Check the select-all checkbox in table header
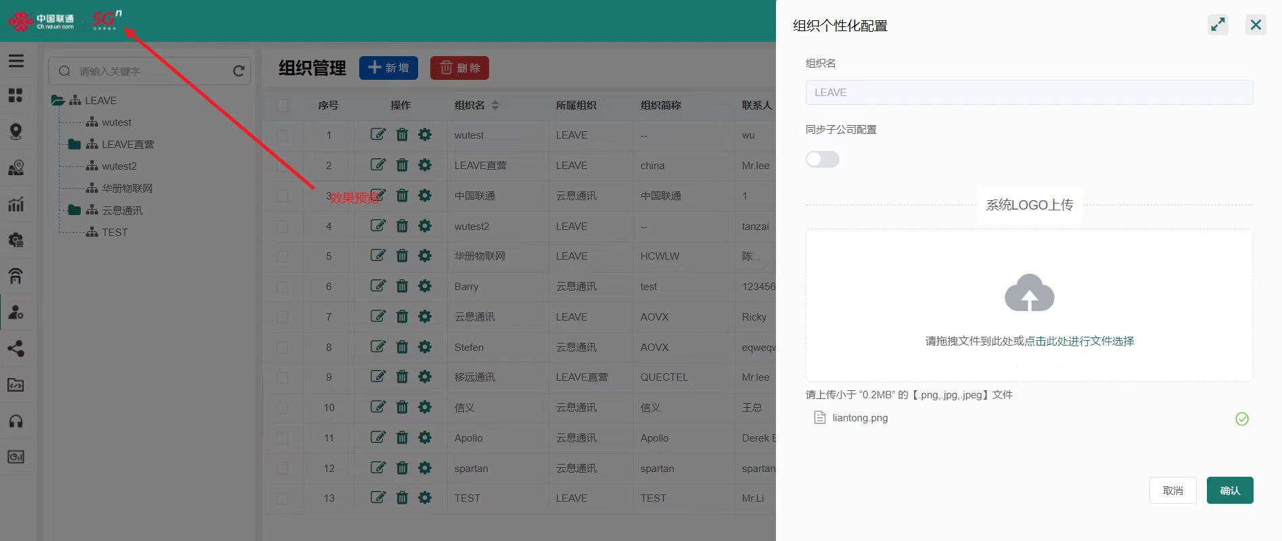This screenshot has width=1282, height=541. [x=283, y=105]
